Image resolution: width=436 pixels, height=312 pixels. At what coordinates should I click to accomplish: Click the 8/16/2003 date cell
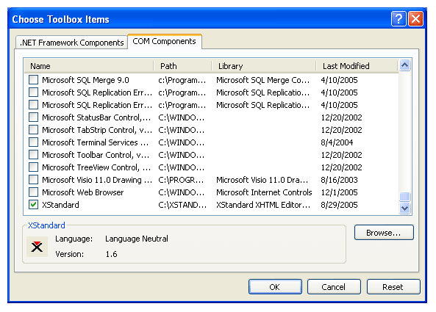pos(339,180)
